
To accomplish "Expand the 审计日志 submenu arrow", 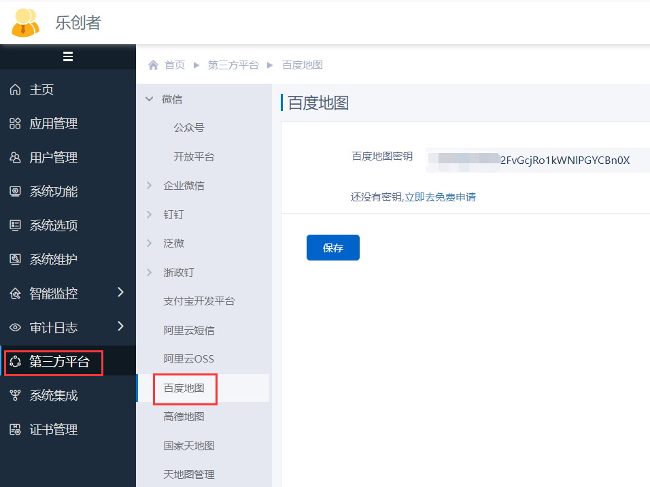I will tap(120, 326).
